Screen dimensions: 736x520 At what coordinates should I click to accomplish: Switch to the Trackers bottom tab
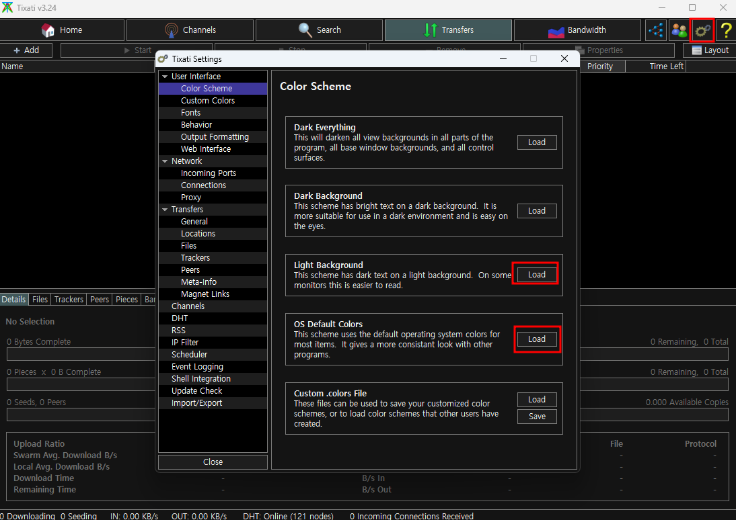click(x=69, y=299)
